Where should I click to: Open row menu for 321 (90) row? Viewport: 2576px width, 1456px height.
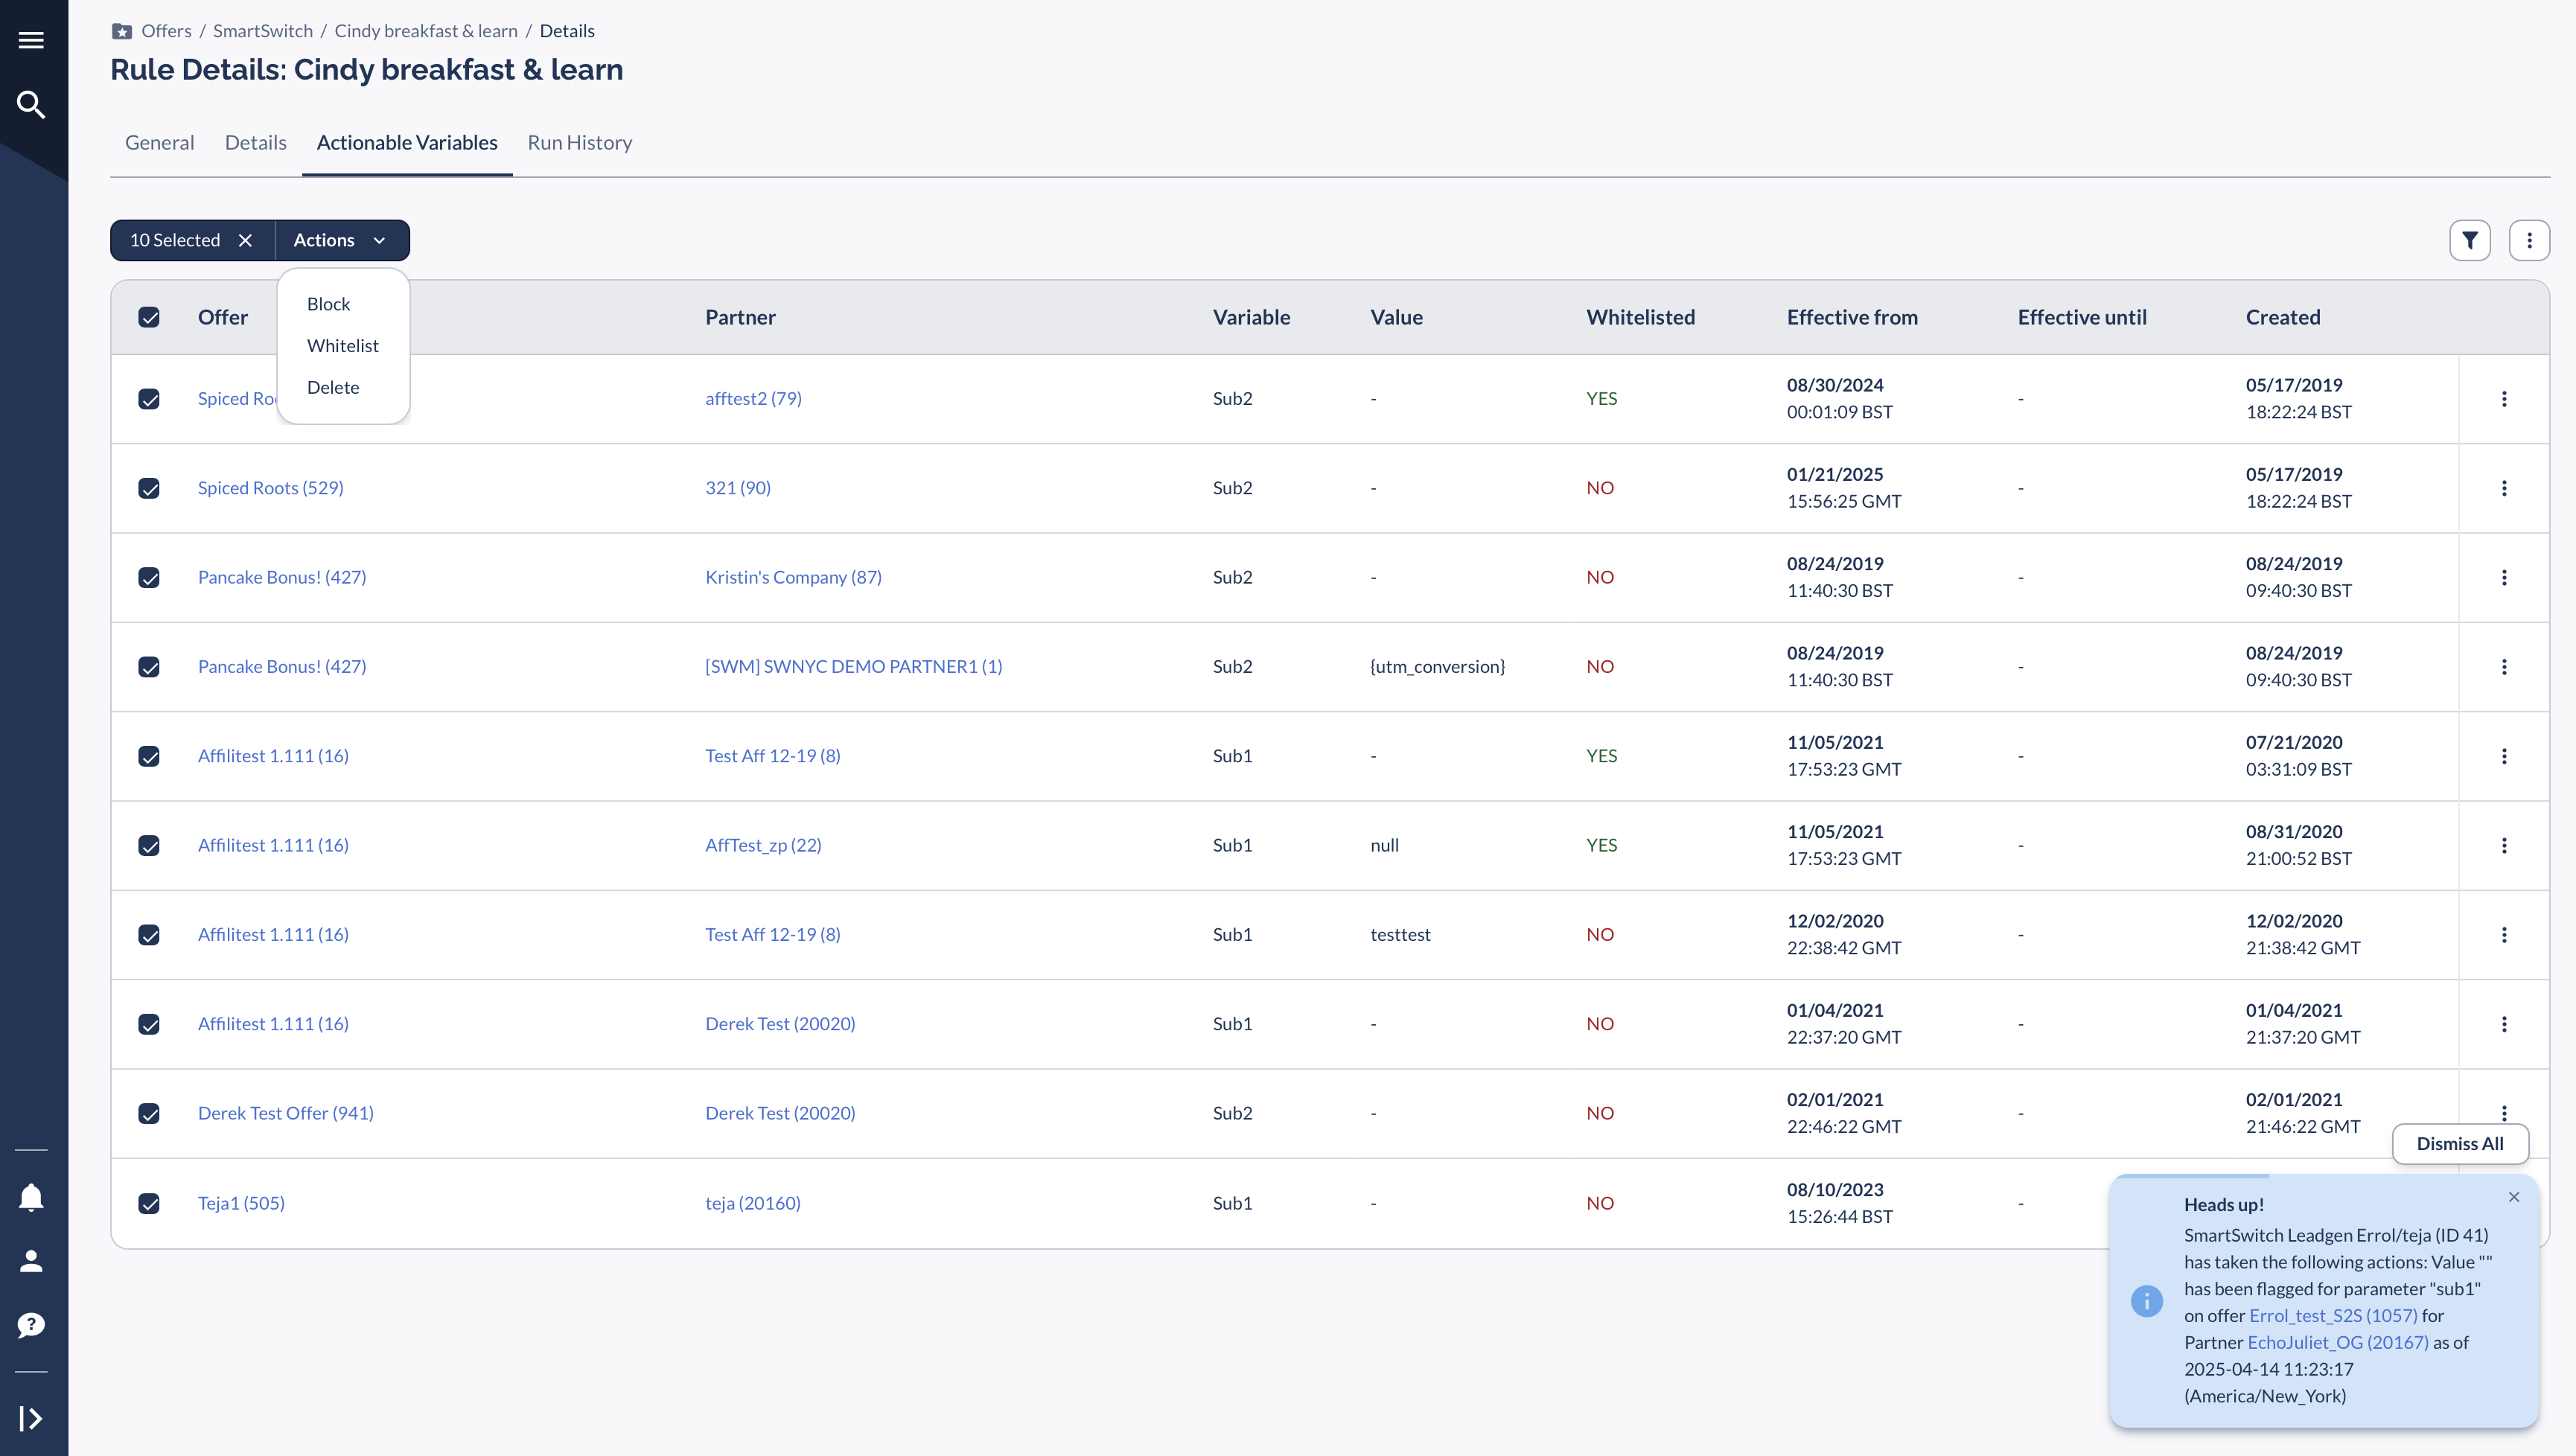point(2504,488)
